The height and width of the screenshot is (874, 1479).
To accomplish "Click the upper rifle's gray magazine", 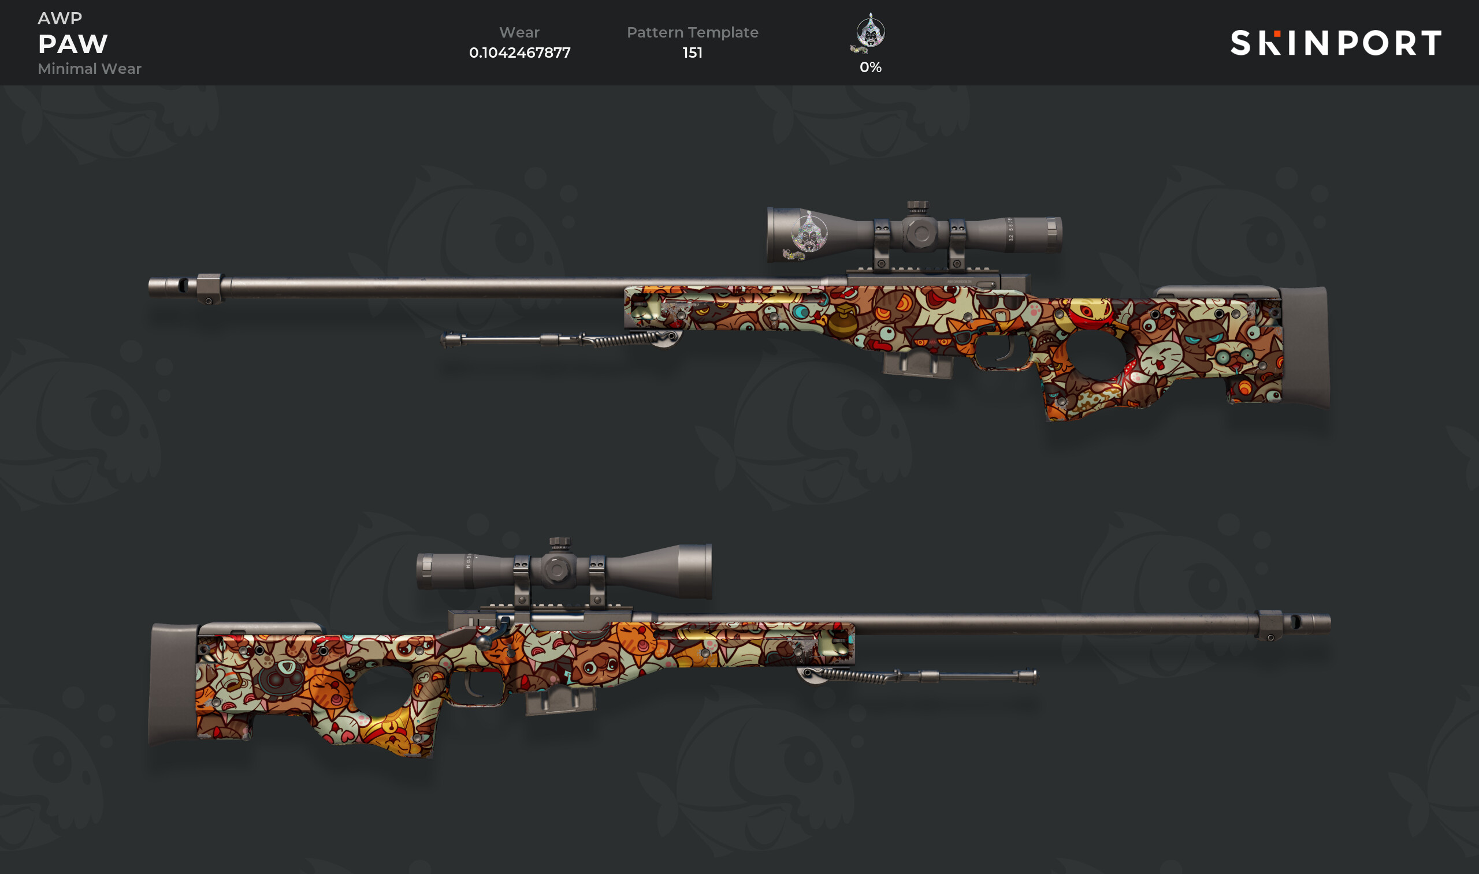I will point(917,364).
